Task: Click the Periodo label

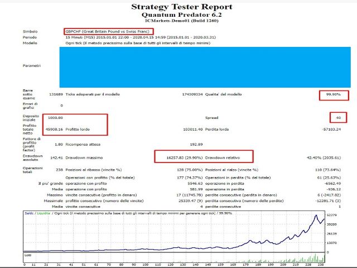Action: [x=30, y=37]
